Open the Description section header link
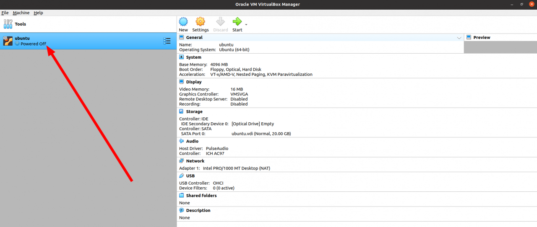537x227 pixels. pos(198,211)
